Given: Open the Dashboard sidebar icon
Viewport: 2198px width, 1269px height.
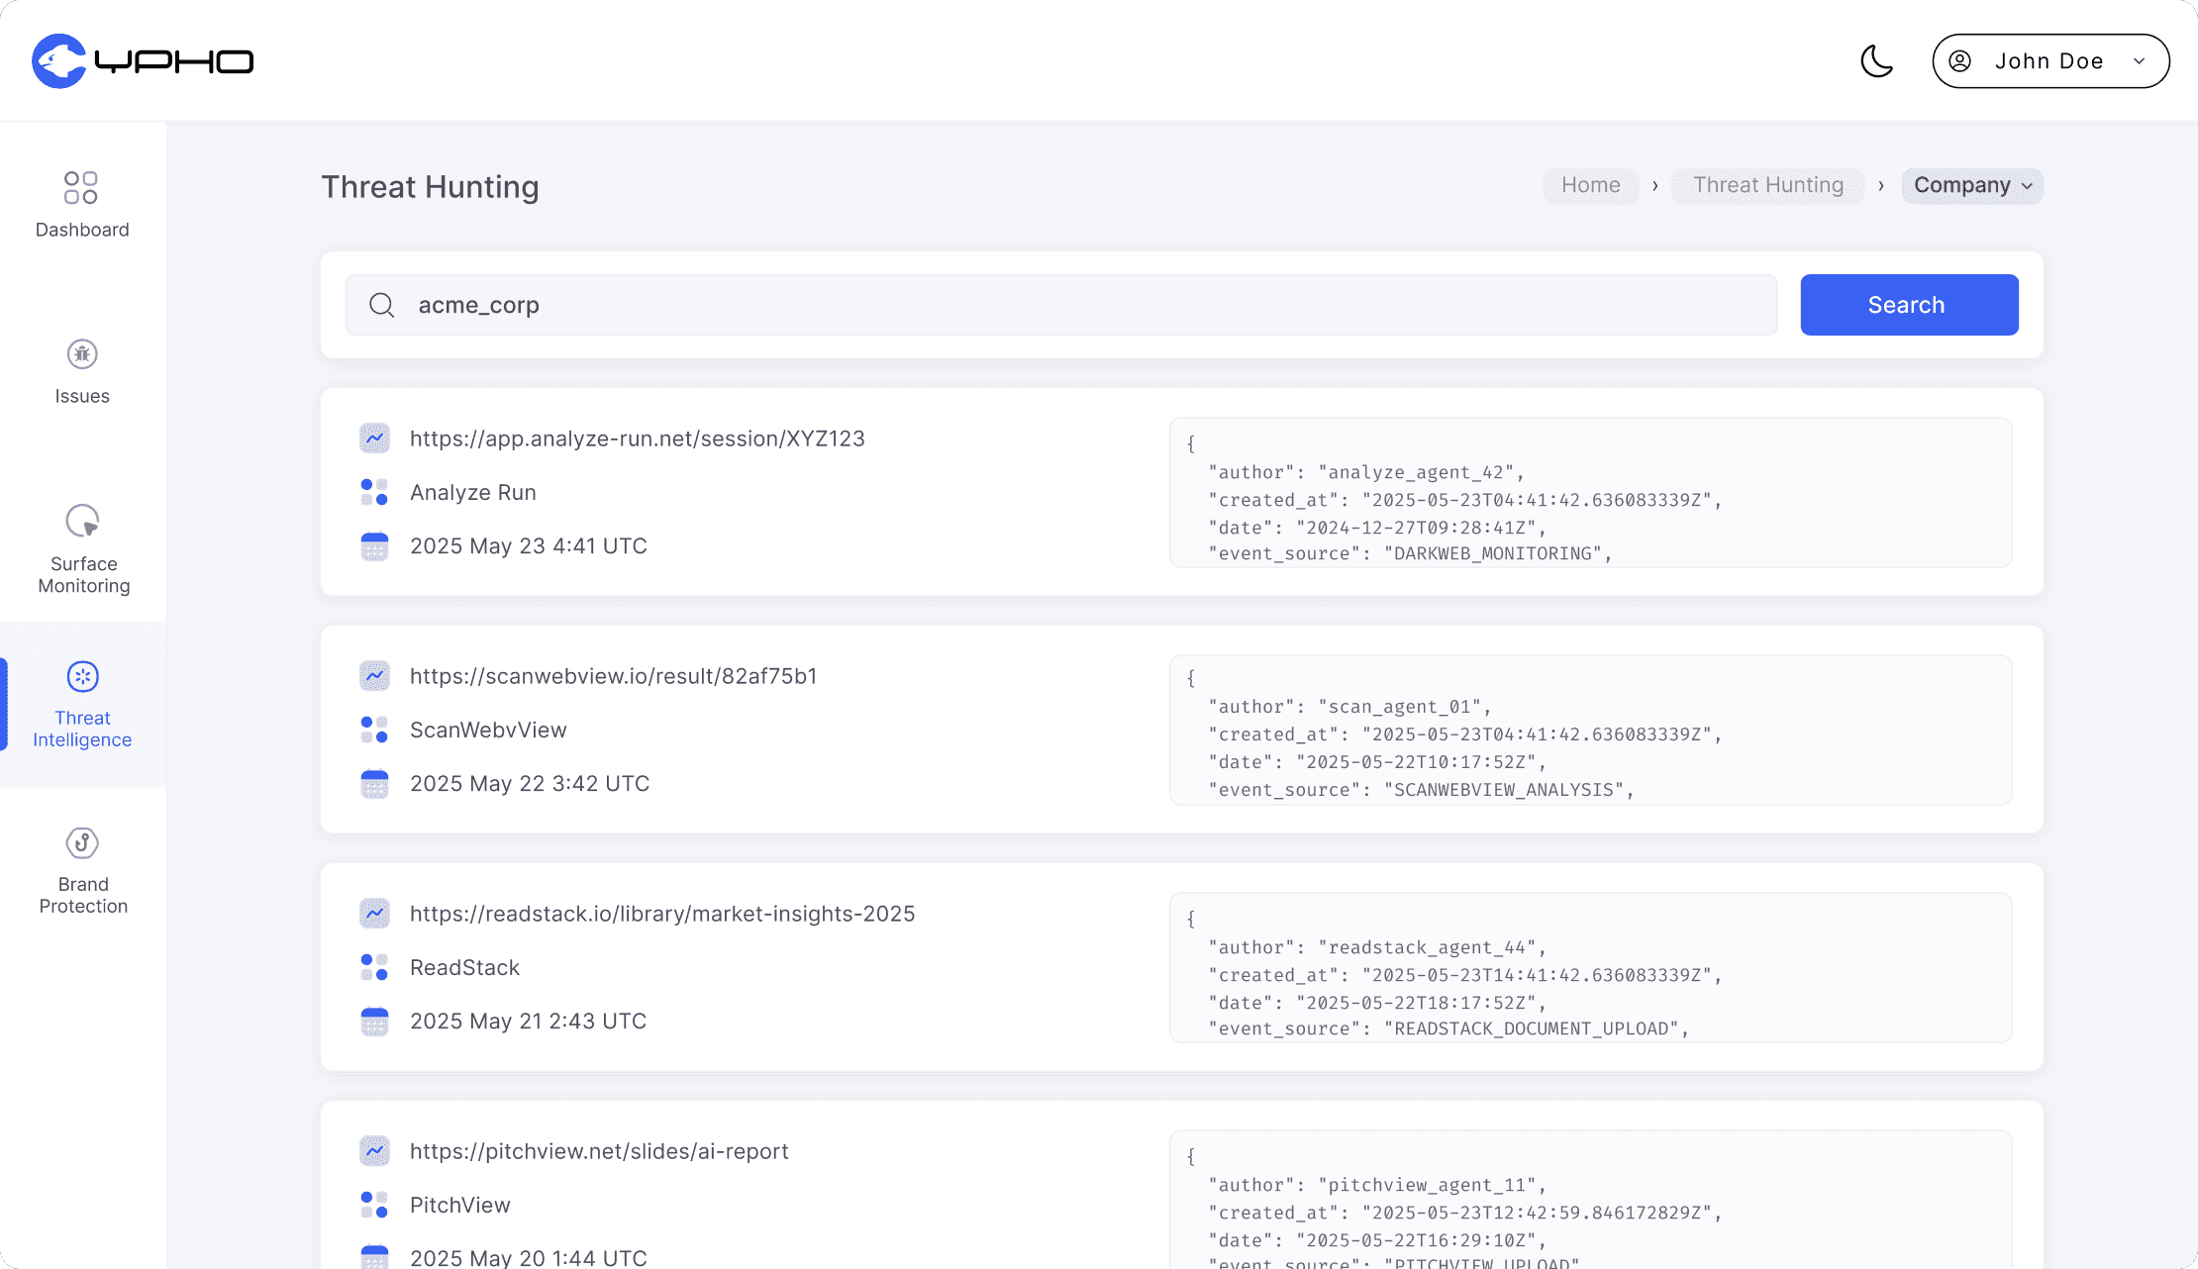Looking at the screenshot, I should (x=81, y=188).
